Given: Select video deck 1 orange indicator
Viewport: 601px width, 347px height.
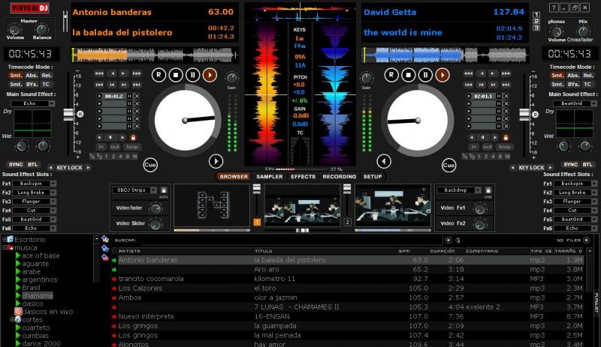Looking at the screenshot, I should coord(257,222).
